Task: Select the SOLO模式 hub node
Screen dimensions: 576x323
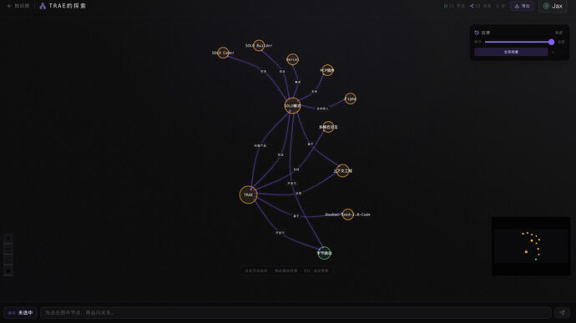Action: click(x=292, y=105)
